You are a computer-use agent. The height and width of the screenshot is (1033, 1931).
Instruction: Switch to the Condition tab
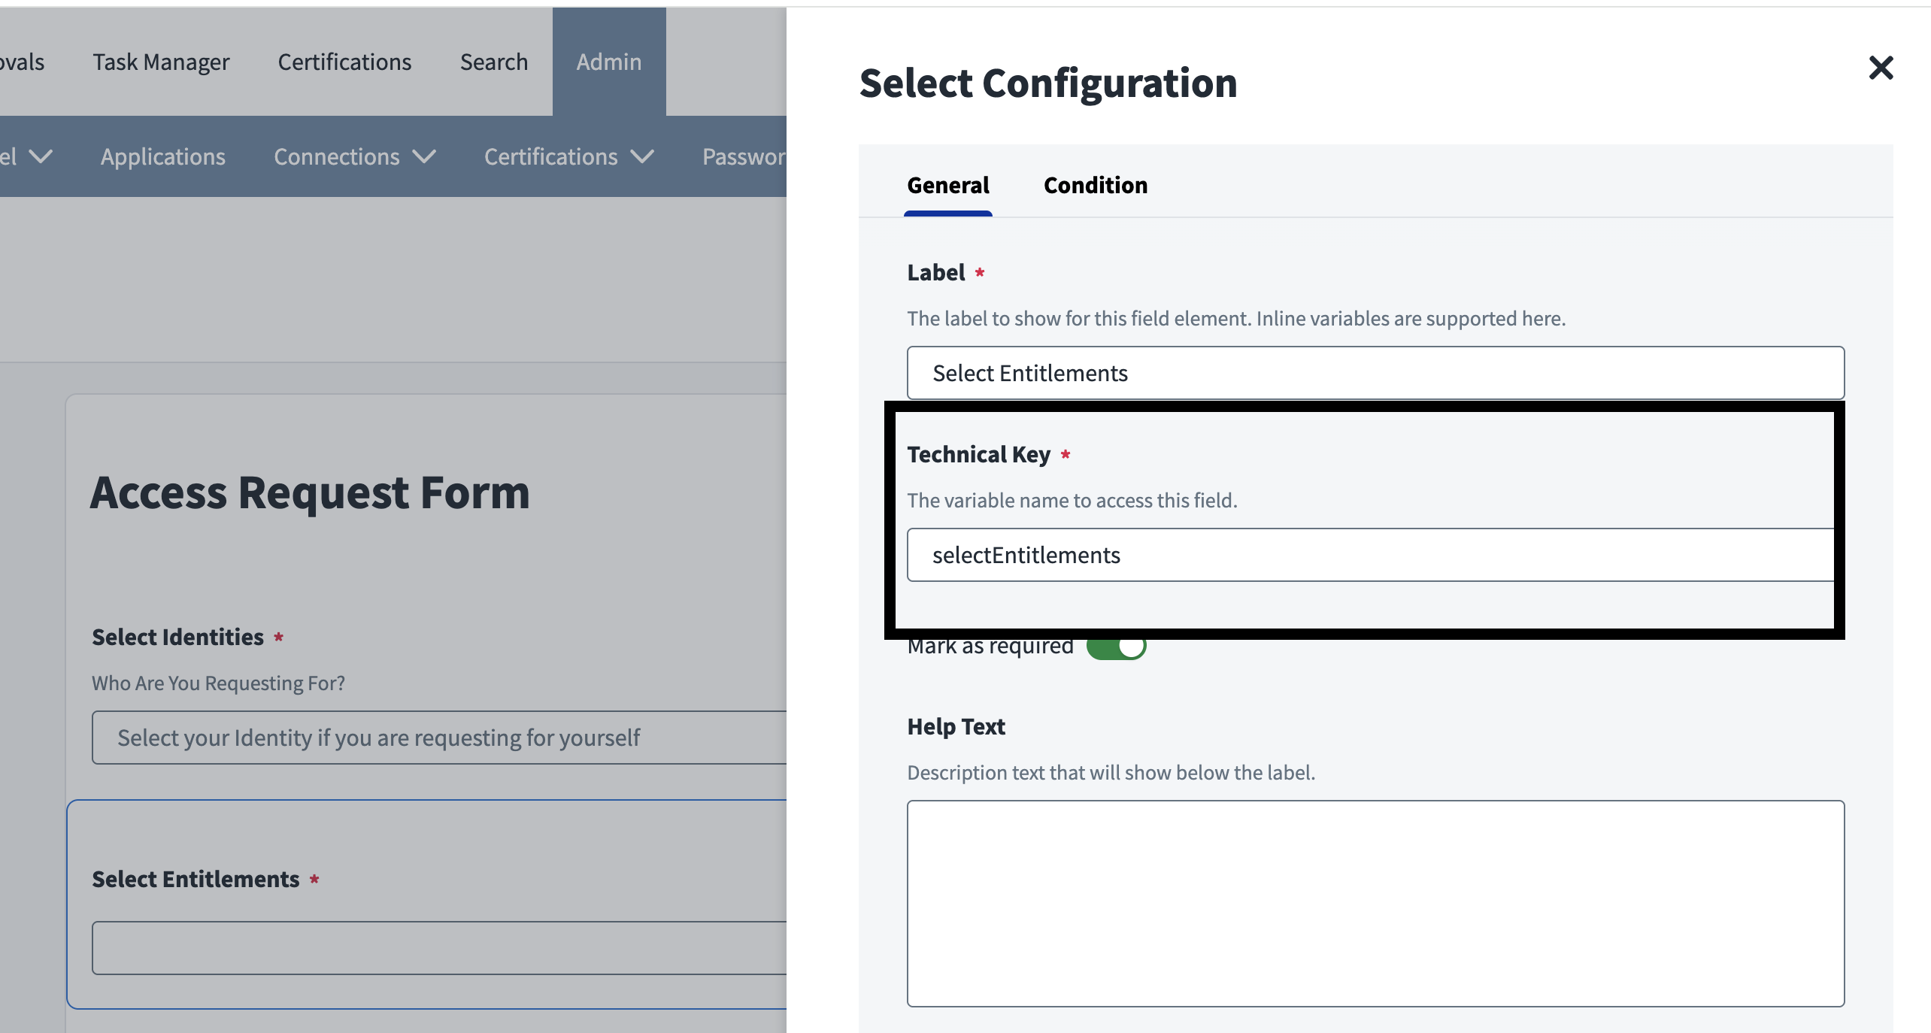(1095, 185)
